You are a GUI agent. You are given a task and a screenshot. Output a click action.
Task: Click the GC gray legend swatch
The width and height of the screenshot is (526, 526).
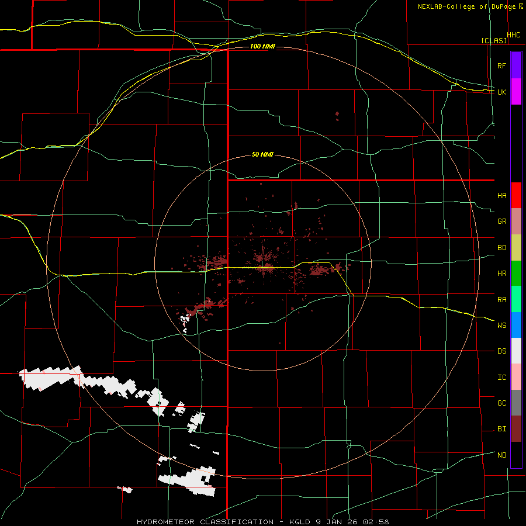point(516,403)
